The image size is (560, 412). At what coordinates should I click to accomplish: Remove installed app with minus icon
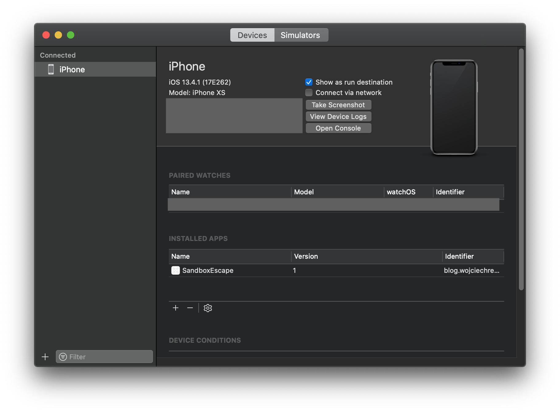click(x=190, y=308)
